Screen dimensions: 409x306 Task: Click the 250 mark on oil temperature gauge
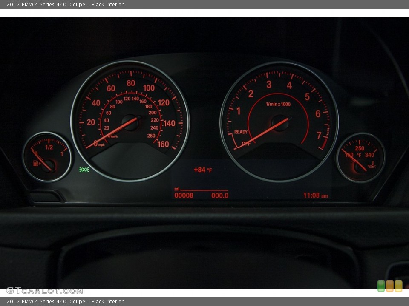tap(360, 148)
